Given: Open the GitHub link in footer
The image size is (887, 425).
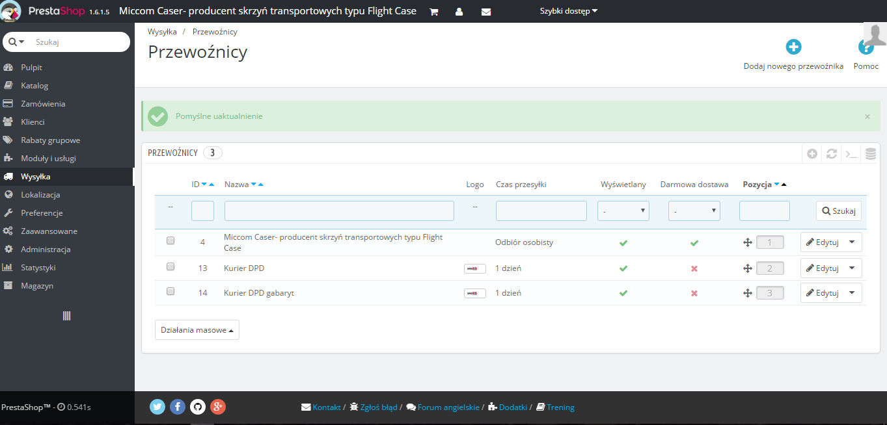Looking at the screenshot, I should pyautogui.click(x=198, y=407).
